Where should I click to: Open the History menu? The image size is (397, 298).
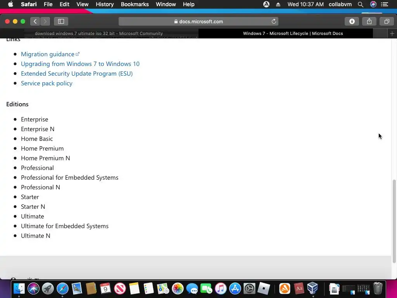(x=105, y=4)
